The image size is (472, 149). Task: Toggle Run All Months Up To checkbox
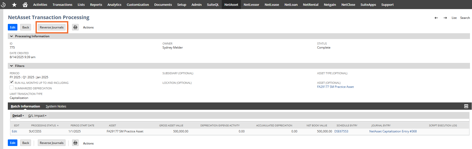pos(12,82)
